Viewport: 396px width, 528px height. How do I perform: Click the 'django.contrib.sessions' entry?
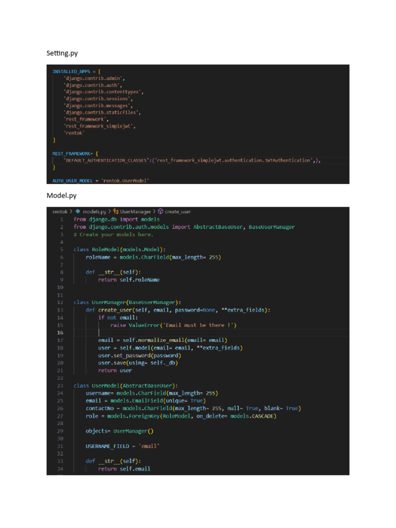point(97,99)
